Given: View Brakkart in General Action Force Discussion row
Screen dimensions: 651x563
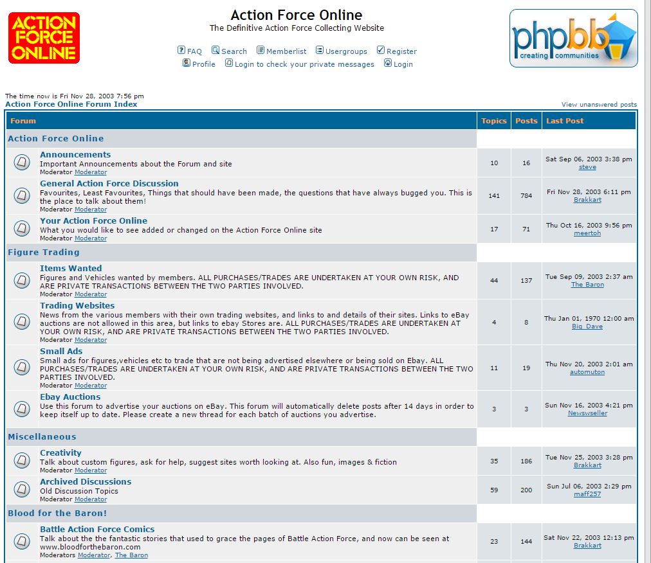Looking at the screenshot, I should click(x=587, y=200).
